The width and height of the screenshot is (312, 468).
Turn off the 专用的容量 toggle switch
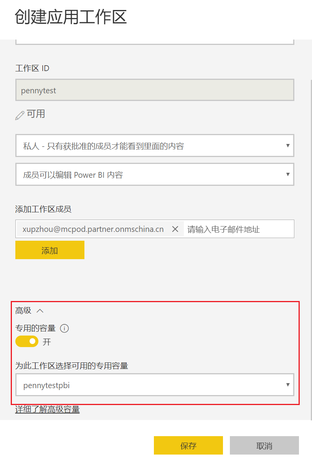(27, 341)
